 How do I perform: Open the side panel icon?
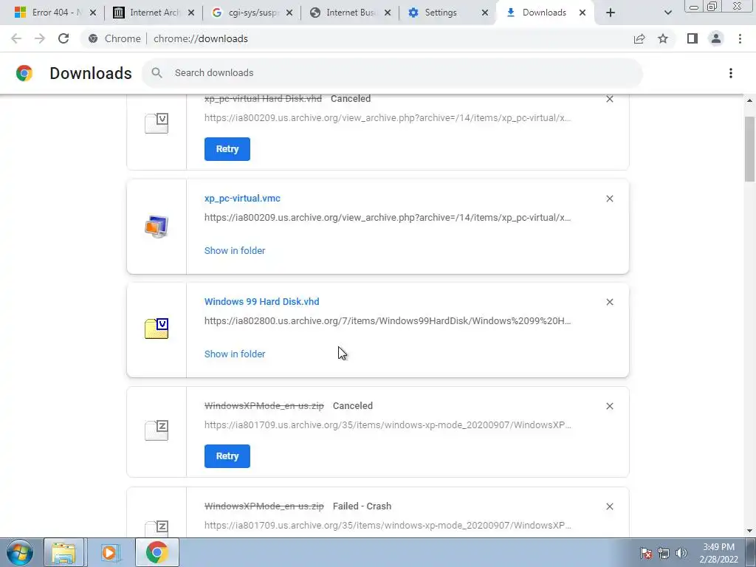pos(693,38)
